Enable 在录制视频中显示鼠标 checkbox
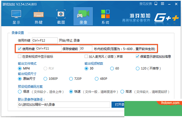The image size is (182, 118). (20, 56)
